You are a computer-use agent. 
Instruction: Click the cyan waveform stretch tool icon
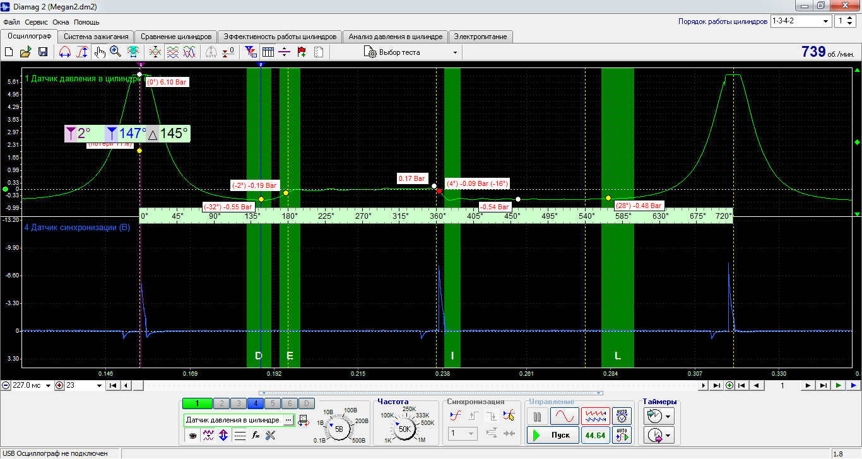(133, 52)
